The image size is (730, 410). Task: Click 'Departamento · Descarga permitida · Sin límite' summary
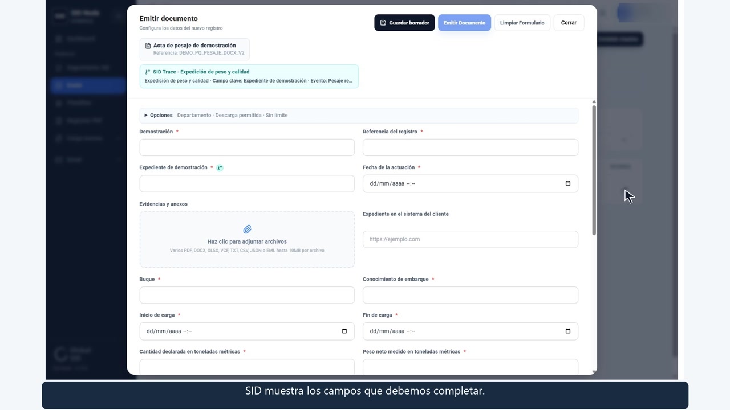click(x=232, y=116)
